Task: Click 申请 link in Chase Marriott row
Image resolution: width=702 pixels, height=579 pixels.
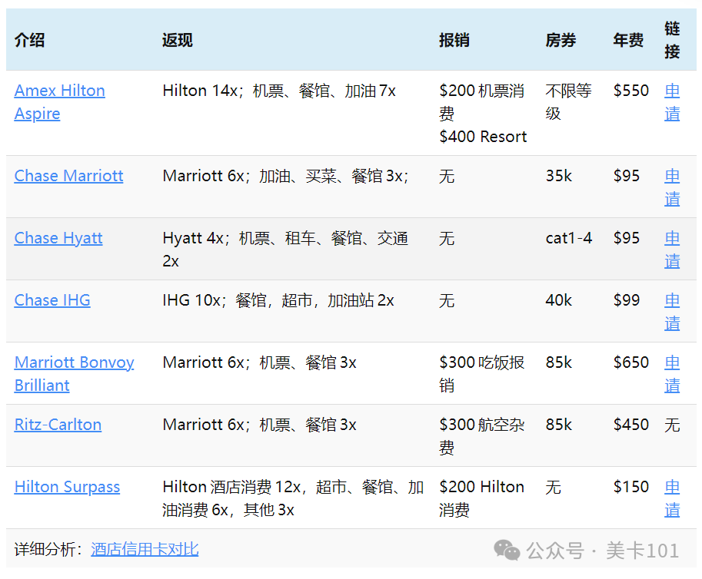Action: (x=672, y=187)
